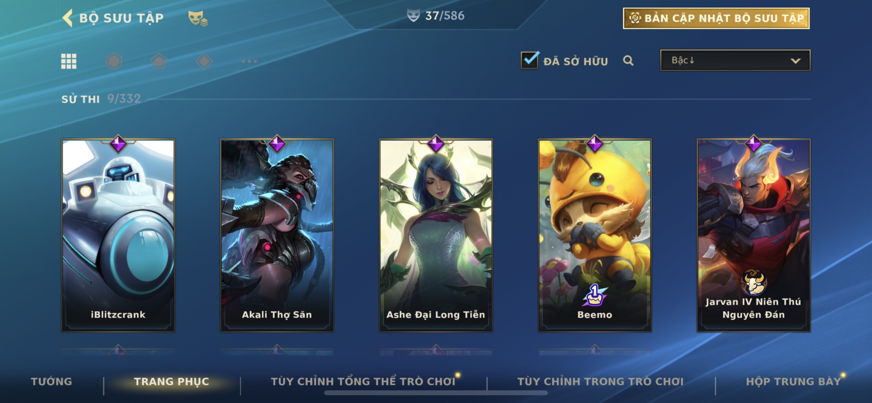Open the mask and coins shop icon
Screen dimensions: 872x403
pos(198,18)
